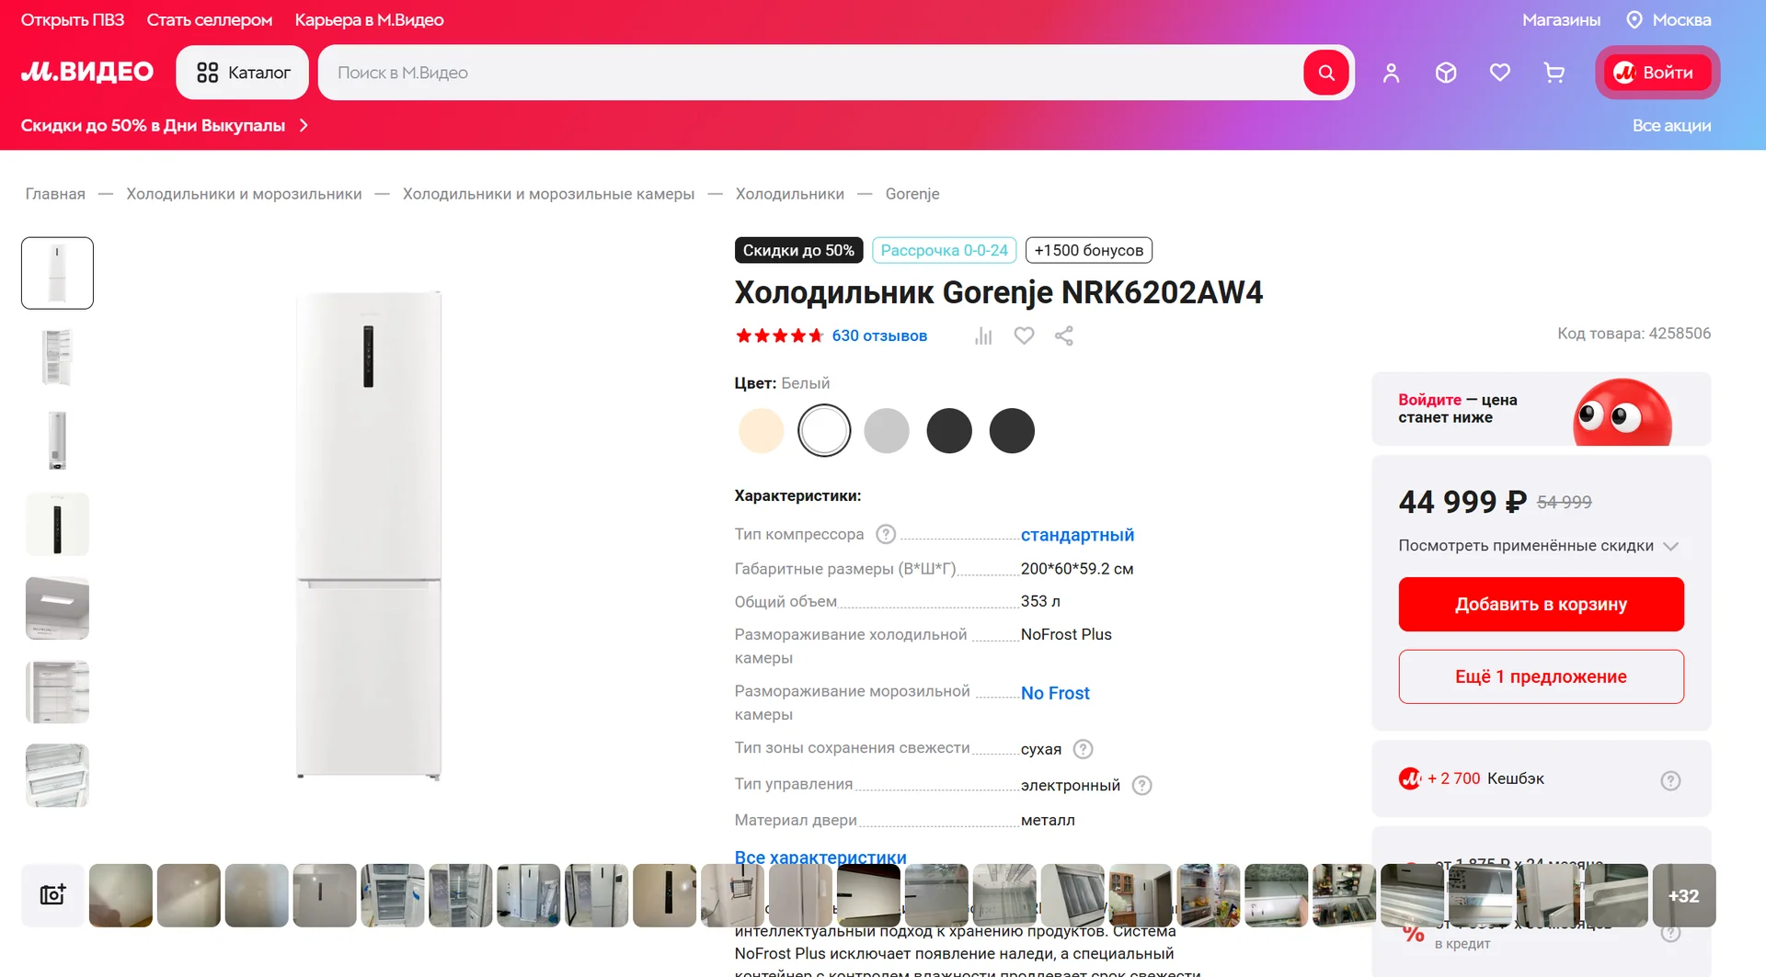Viewport: 1766px width, 977px height.
Task: Select the last dark color swatch
Action: [1012, 430]
